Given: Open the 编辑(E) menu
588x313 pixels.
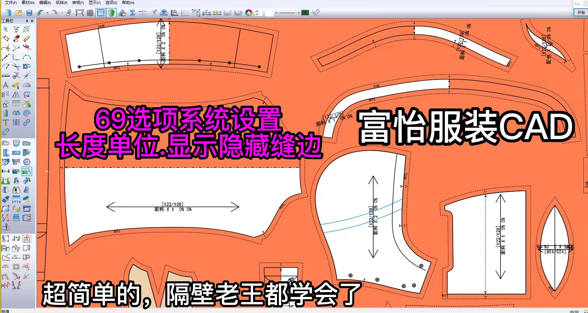Looking at the screenshot, I should 45,3.
